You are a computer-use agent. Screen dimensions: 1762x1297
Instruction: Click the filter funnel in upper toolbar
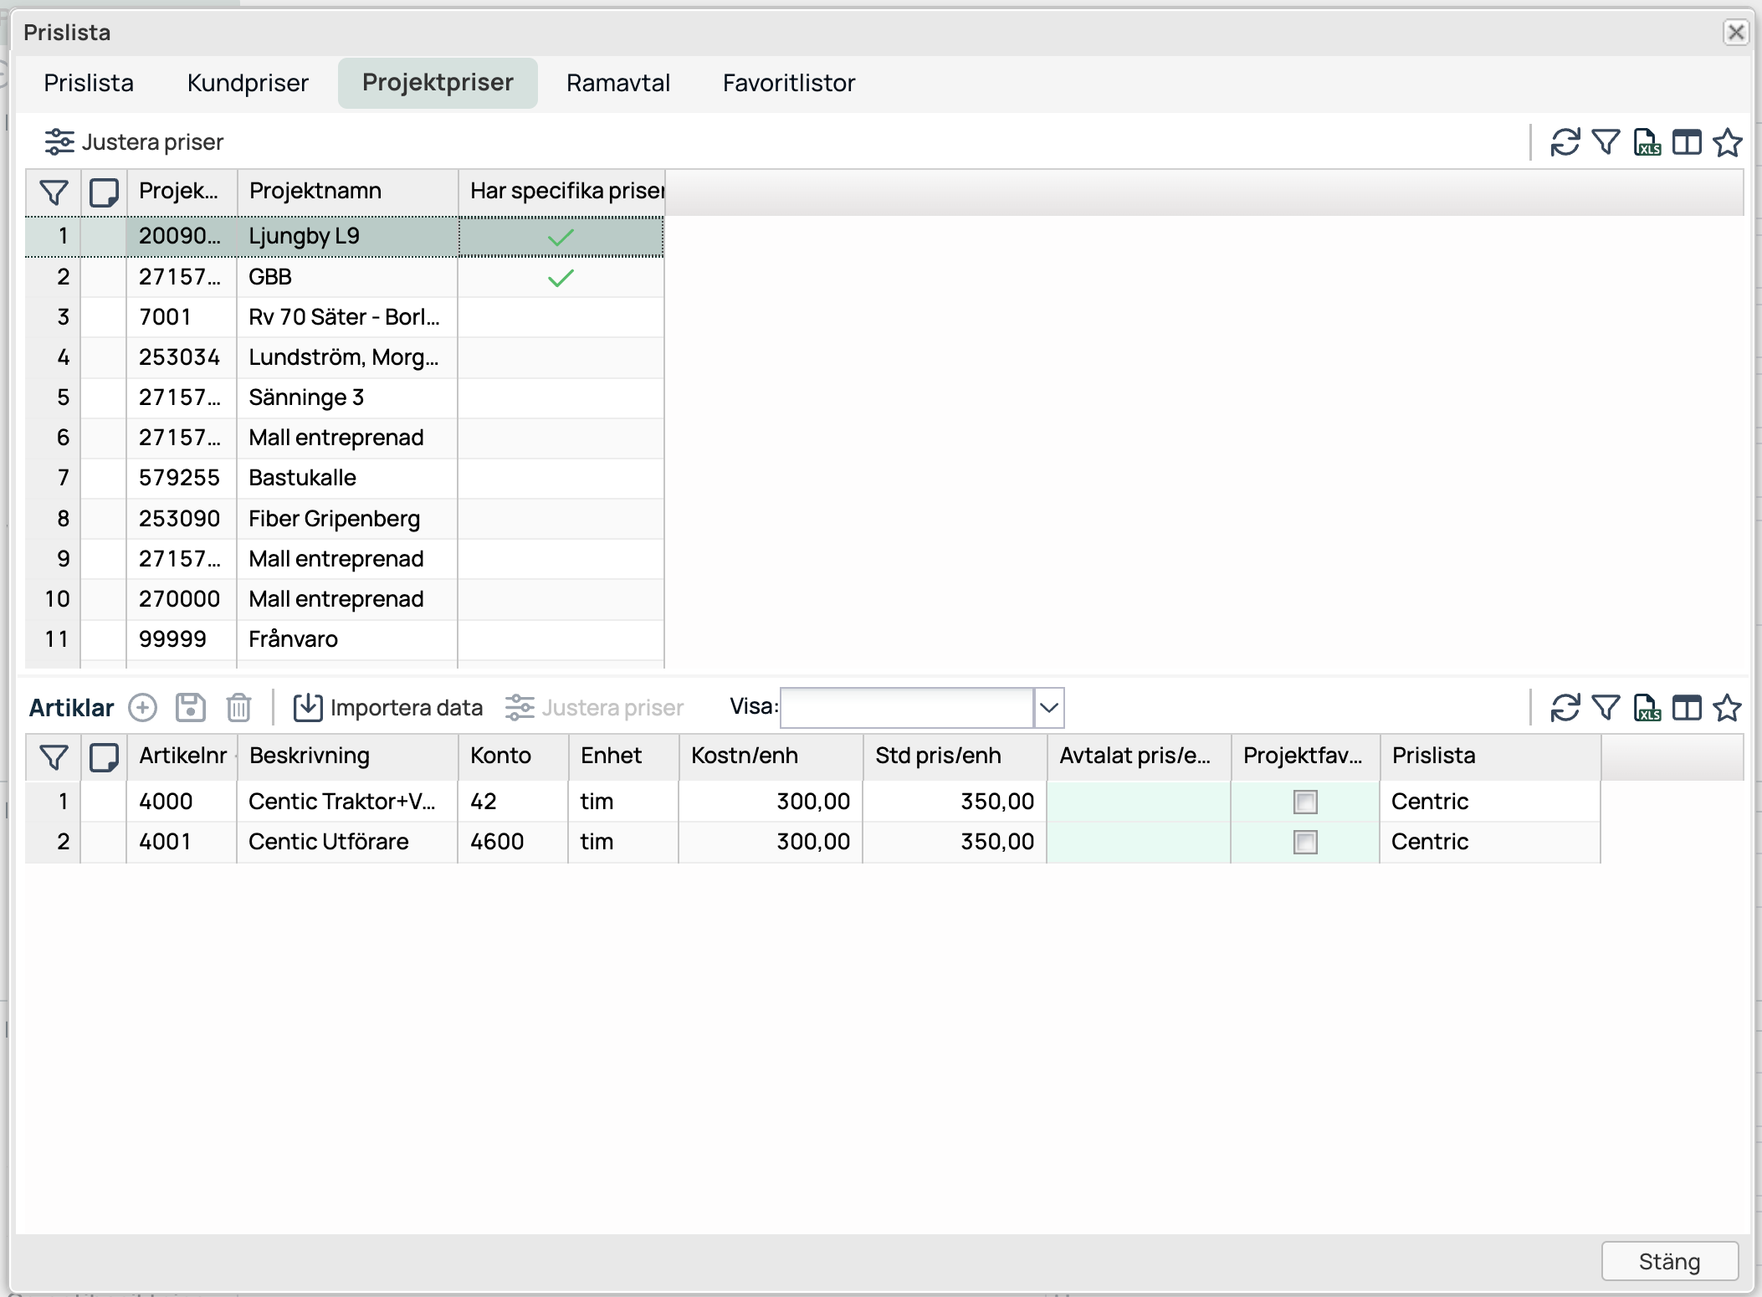tap(1606, 142)
